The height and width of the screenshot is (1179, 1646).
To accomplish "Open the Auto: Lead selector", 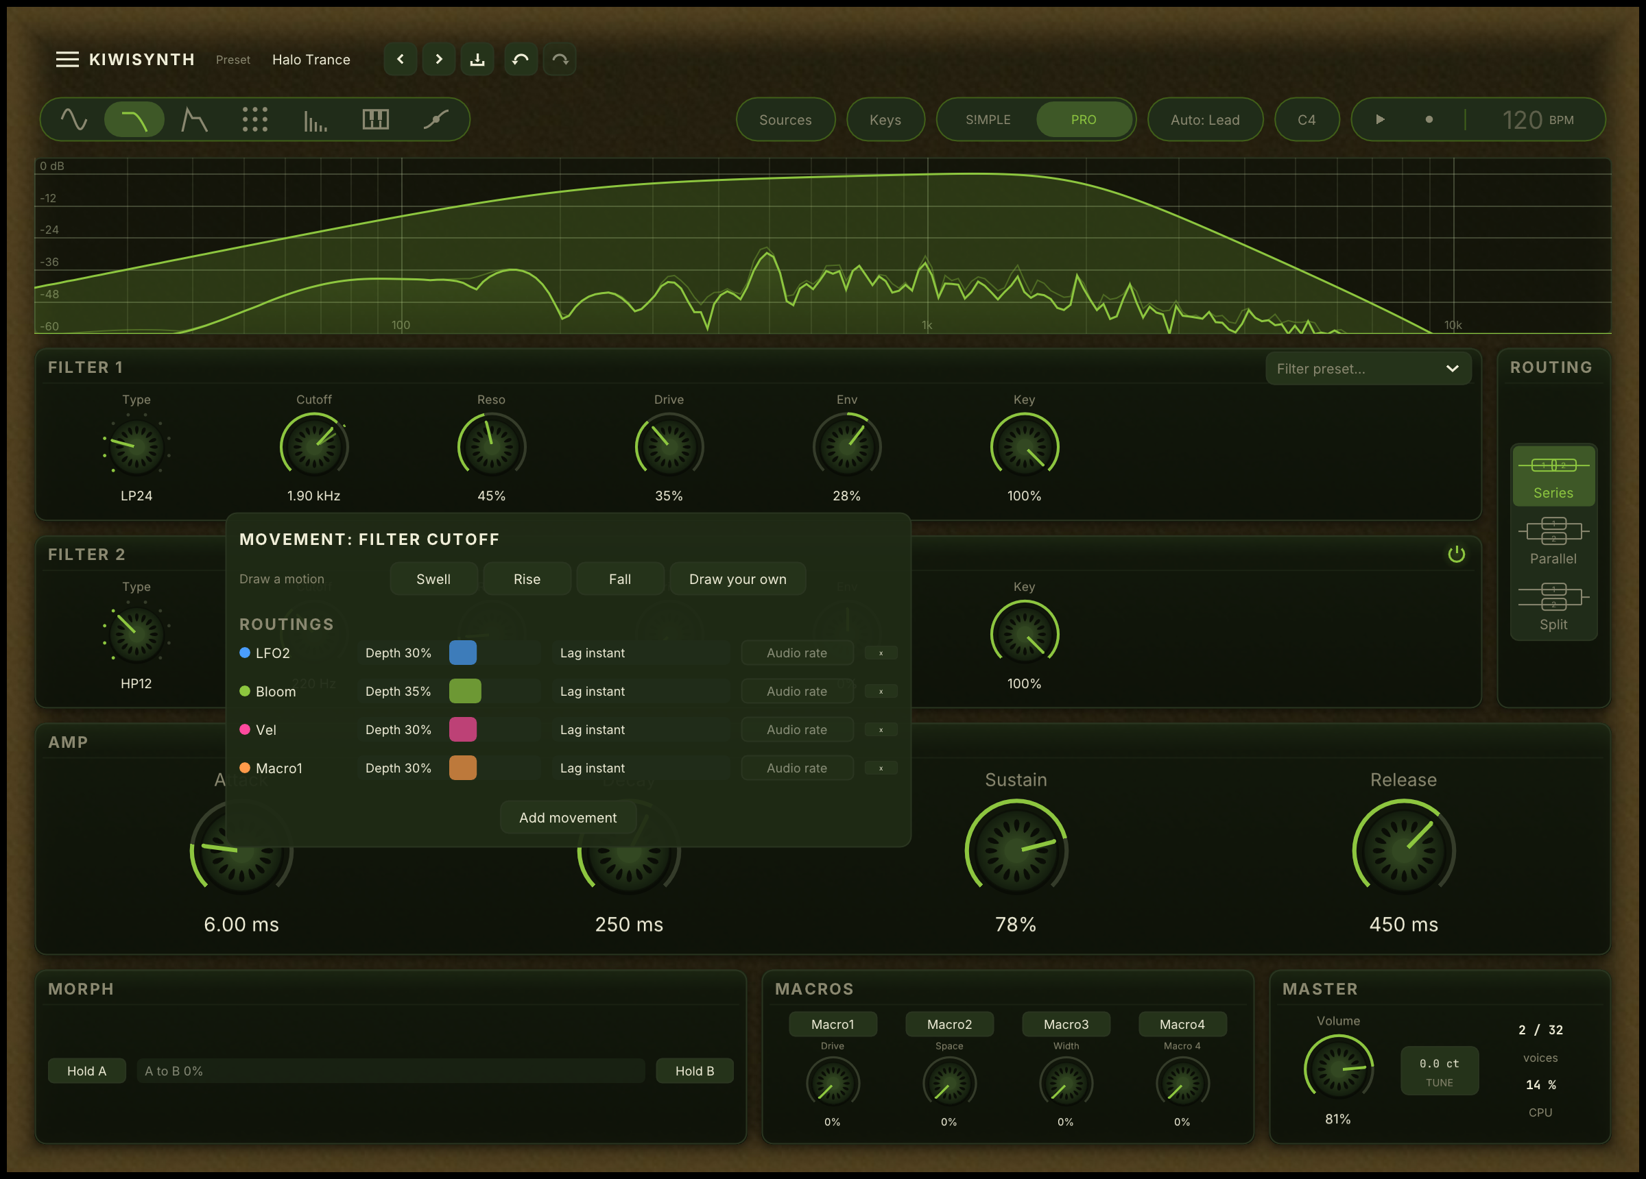I will (x=1205, y=120).
